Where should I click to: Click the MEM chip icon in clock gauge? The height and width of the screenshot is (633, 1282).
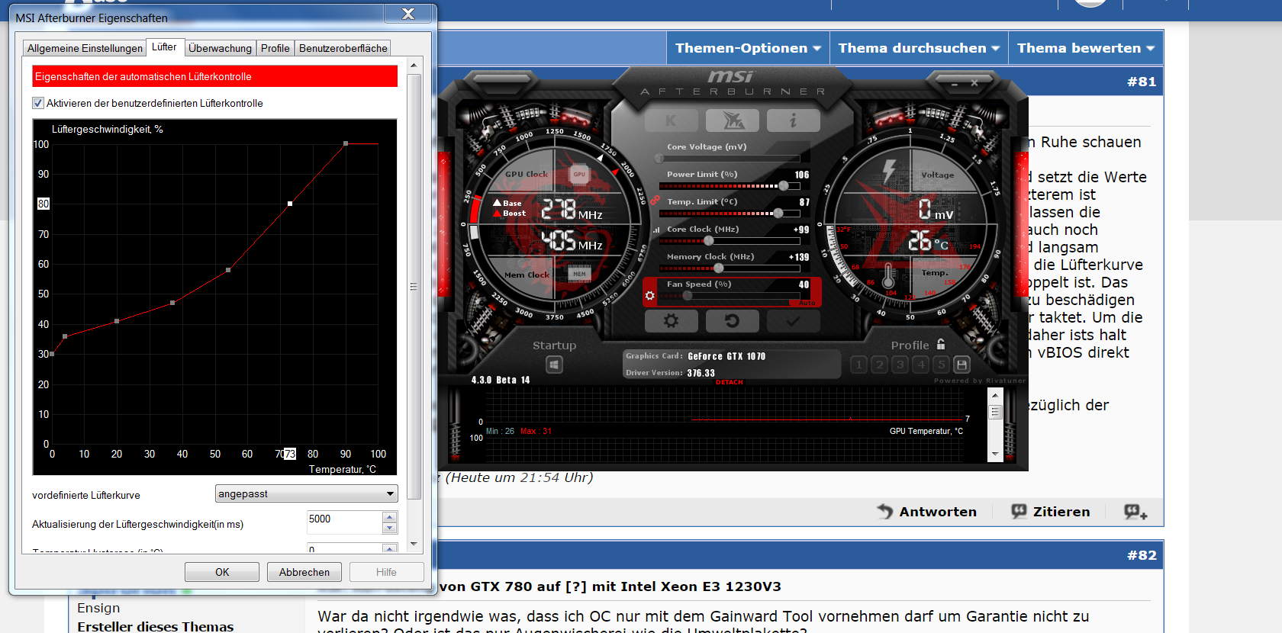pyautogui.click(x=579, y=274)
